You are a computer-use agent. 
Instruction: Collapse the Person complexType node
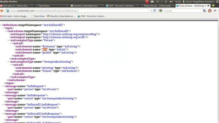[x=8, y=40]
